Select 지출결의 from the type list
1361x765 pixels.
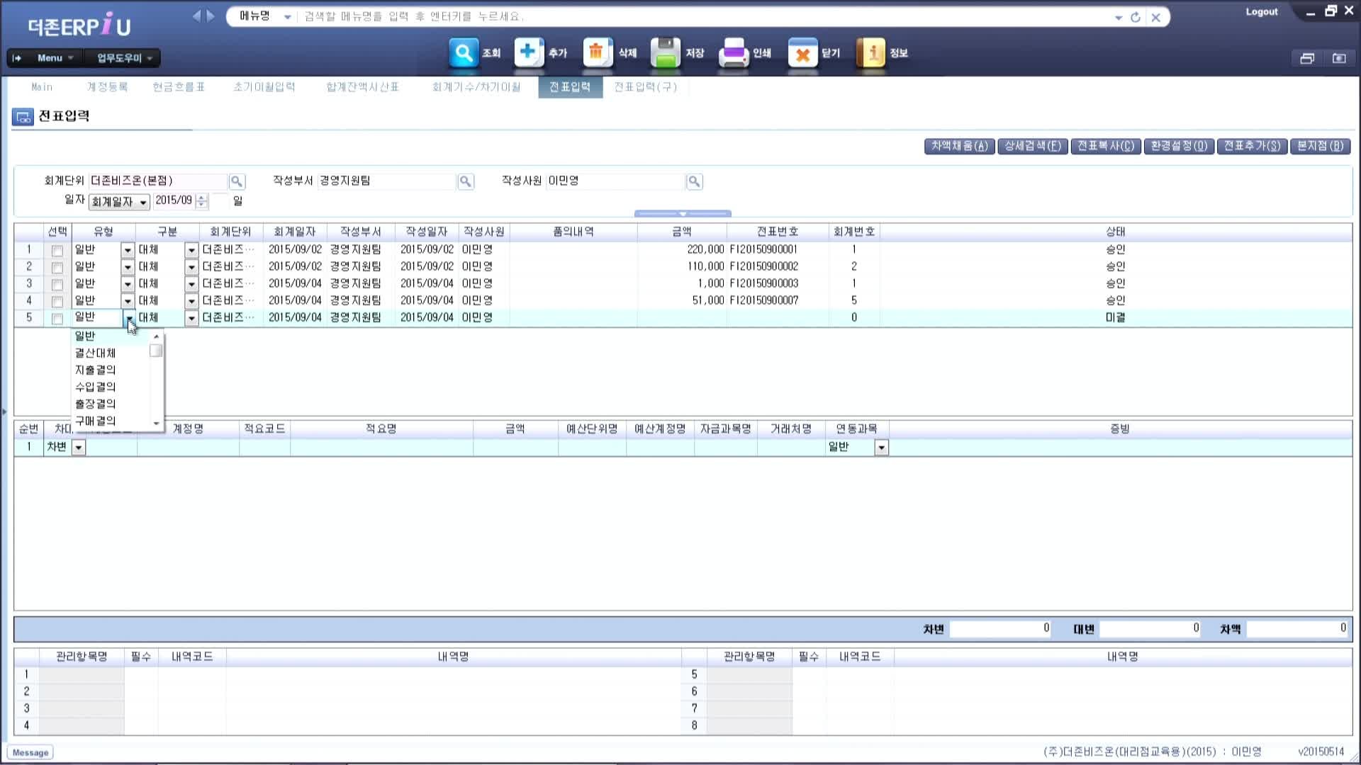(96, 370)
